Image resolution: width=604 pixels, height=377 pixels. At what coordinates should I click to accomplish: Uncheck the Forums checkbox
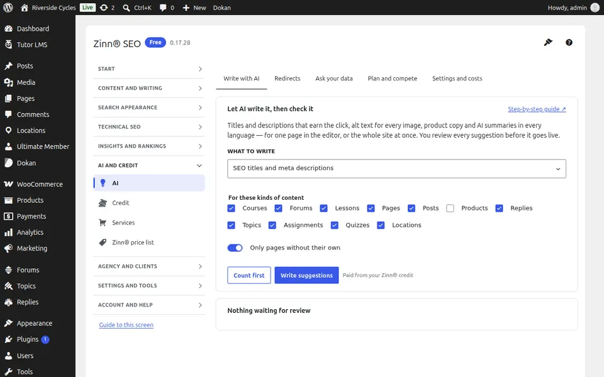pyautogui.click(x=279, y=208)
